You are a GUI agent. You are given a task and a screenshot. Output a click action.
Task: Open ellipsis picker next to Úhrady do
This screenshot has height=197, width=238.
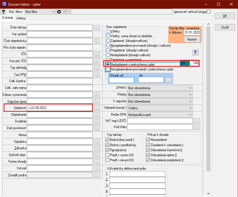point(168,80)
